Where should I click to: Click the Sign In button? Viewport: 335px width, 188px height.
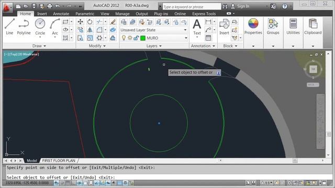click(240, 6)
